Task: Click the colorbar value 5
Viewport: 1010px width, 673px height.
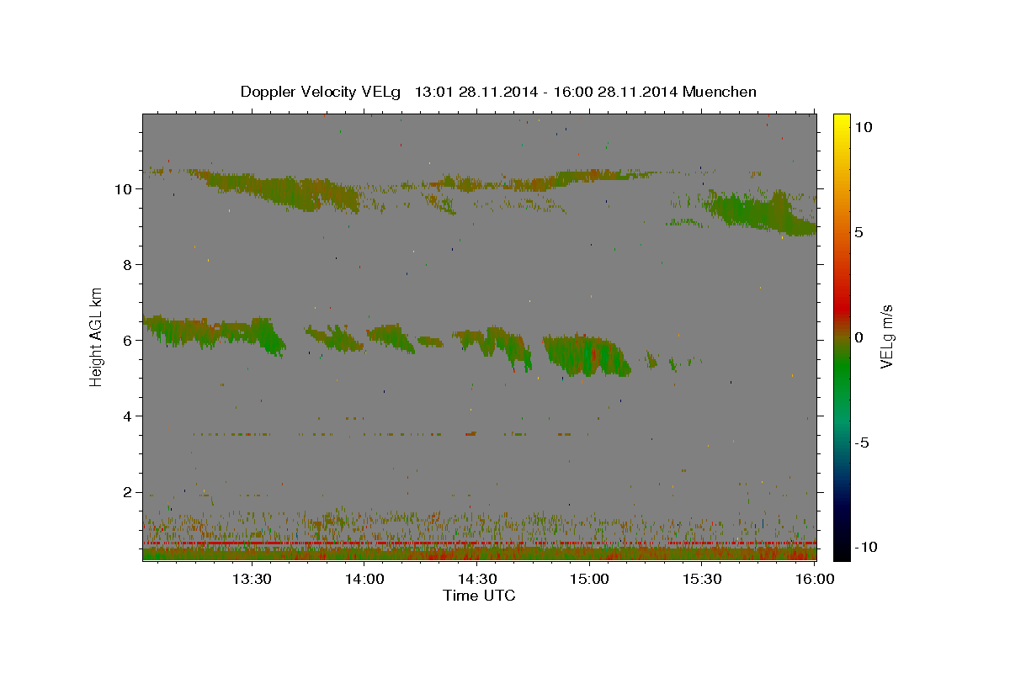Action: coord(858,232)
